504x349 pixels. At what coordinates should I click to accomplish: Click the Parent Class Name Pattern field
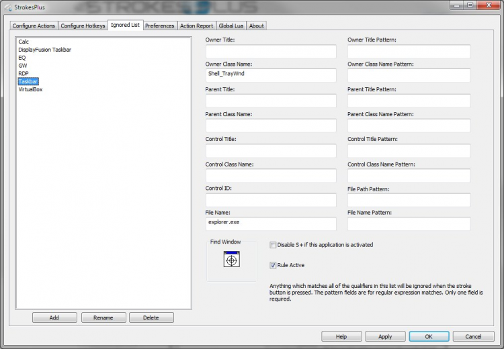pyautogui.click(x=409, y=126)
